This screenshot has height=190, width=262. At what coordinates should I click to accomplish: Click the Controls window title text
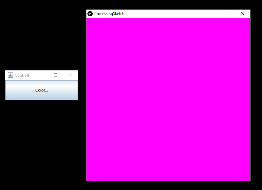point(22,75)
